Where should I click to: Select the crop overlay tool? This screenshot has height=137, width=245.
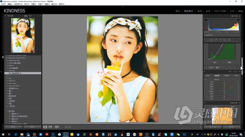tap(206, 40)
